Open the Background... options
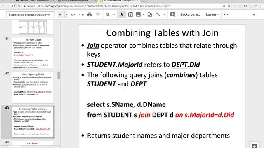This screenshot has height=148, width=264. [191, 15]
